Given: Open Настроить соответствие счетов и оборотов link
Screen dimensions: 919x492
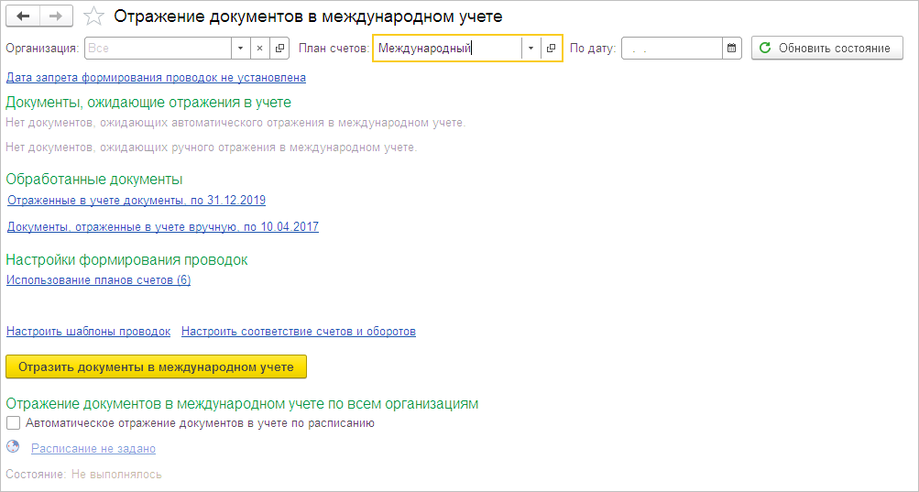Looking at the screenshot, I should click(299, 332).
